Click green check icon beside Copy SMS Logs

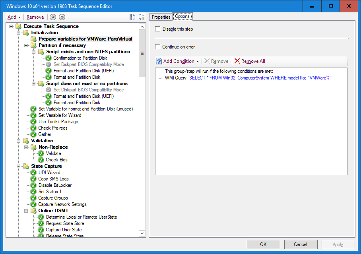pyautogui.click(x=34, y=179)
